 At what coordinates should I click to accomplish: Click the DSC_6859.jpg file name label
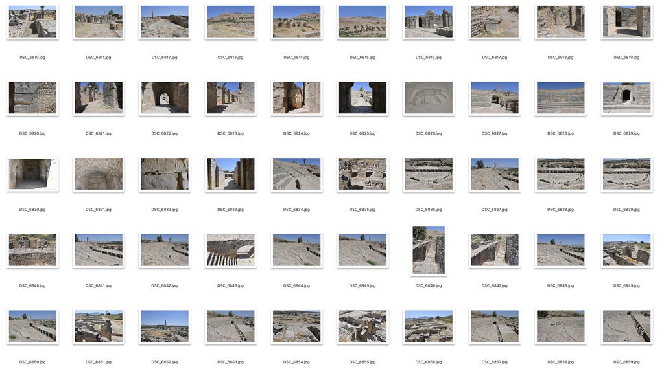(627, 362)
